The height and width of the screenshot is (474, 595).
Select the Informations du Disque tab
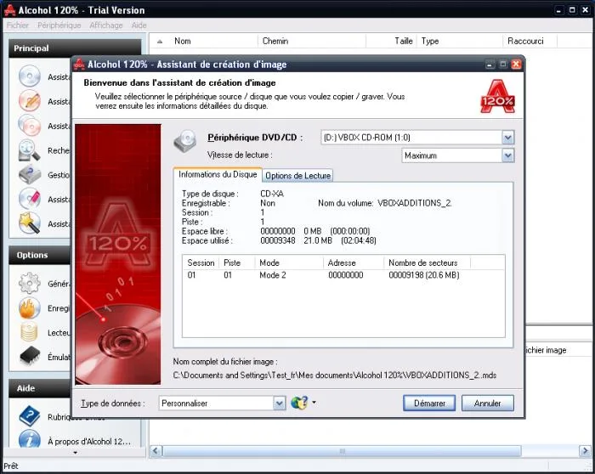[x=218, y=174]
